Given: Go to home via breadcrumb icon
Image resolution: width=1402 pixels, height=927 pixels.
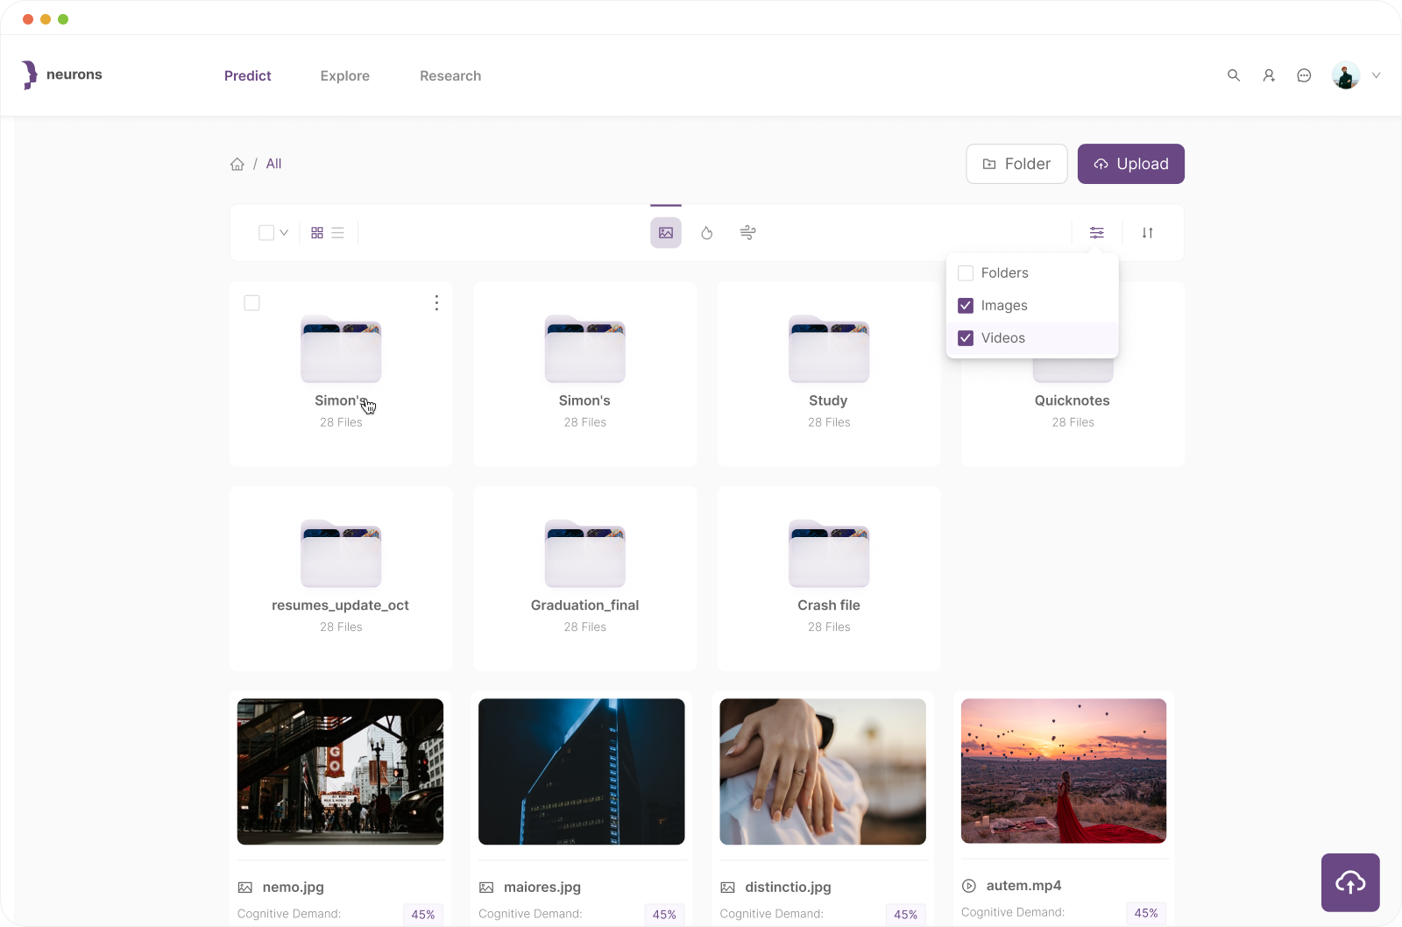Looking at the screenshot, I should (x=237, y=164).
